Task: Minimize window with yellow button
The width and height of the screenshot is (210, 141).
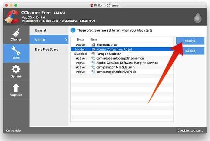Action: click(x=11, y=5)
